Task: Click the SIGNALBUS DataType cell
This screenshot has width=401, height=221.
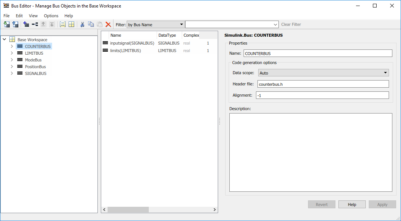Action: [169, 43]
